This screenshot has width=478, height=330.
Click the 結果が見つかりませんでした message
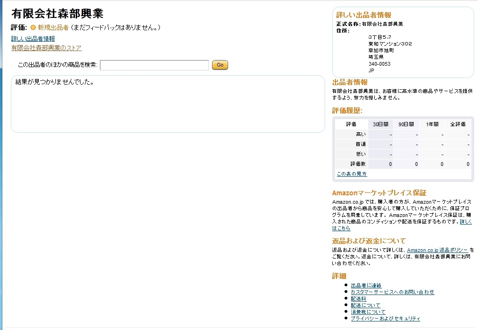54,82
